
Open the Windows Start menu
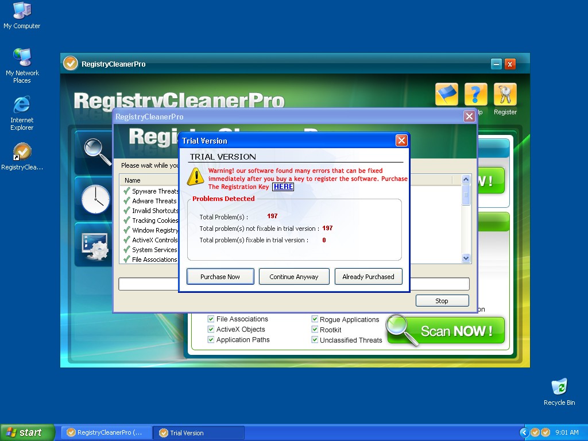[27, 432]
